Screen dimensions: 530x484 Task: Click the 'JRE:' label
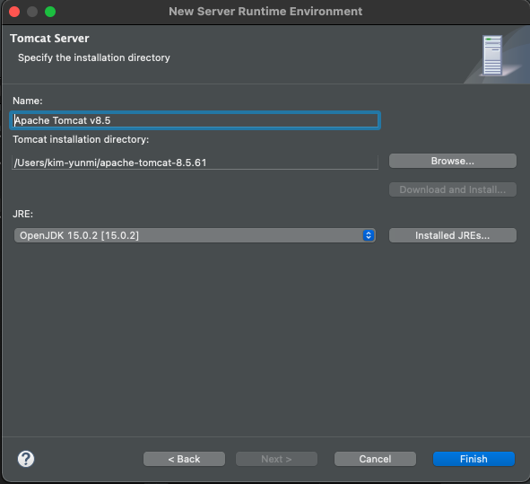coord(23,214)
